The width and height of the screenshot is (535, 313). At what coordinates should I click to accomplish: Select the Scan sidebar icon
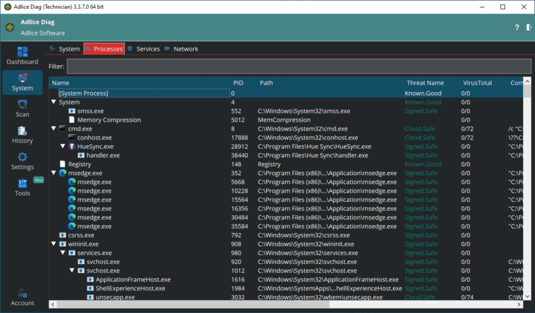click(22, 105)
